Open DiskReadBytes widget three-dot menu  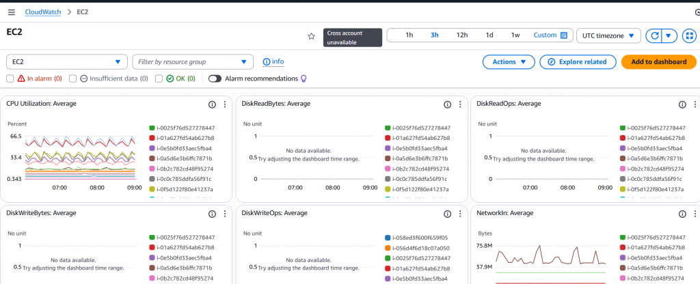(x=460, y=104)
